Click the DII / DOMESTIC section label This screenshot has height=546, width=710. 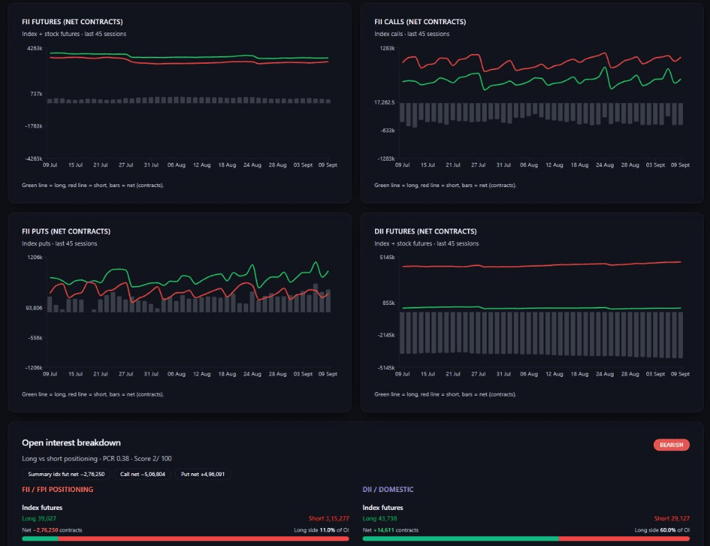click(388, 489)
